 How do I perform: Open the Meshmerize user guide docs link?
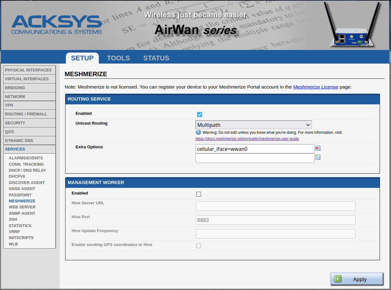coord(247,139)
